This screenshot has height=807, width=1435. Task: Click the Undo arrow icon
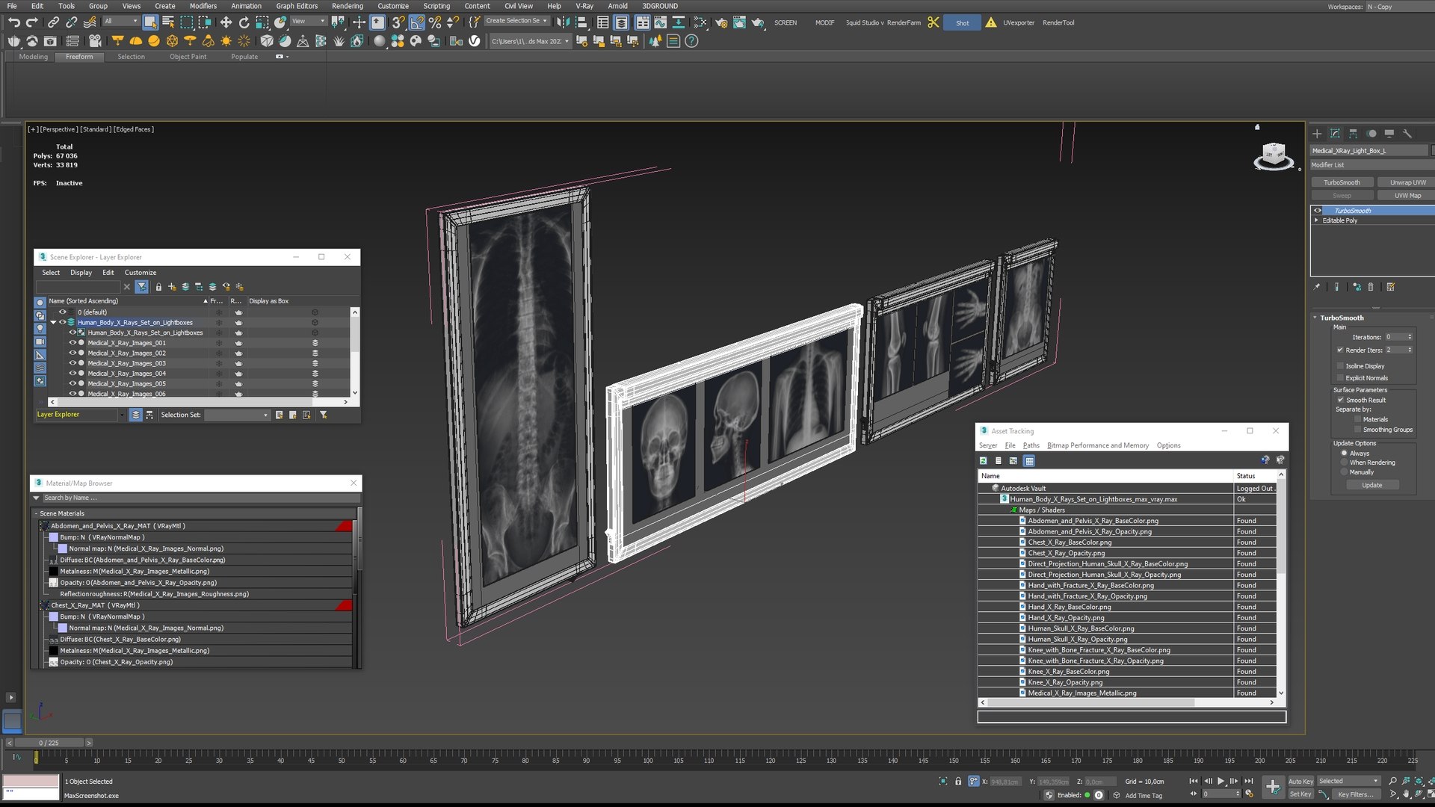[x=13, y=22]
